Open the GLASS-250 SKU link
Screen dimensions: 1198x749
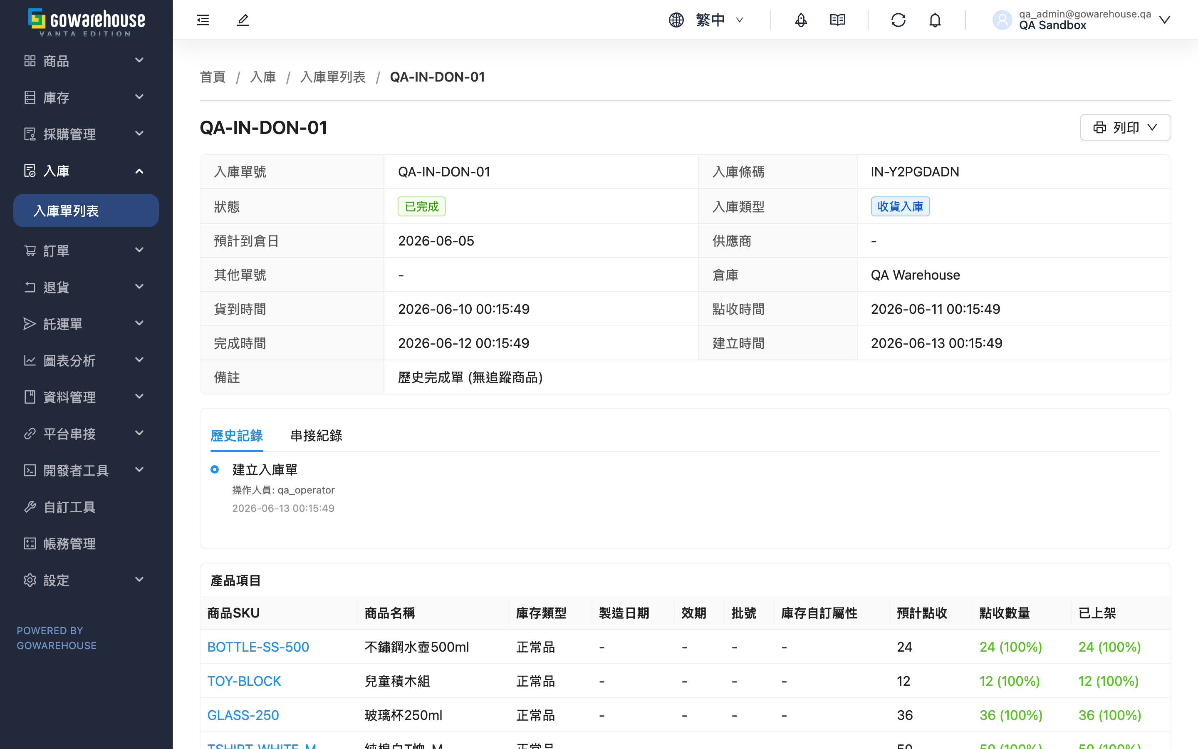tap(243, 715)
